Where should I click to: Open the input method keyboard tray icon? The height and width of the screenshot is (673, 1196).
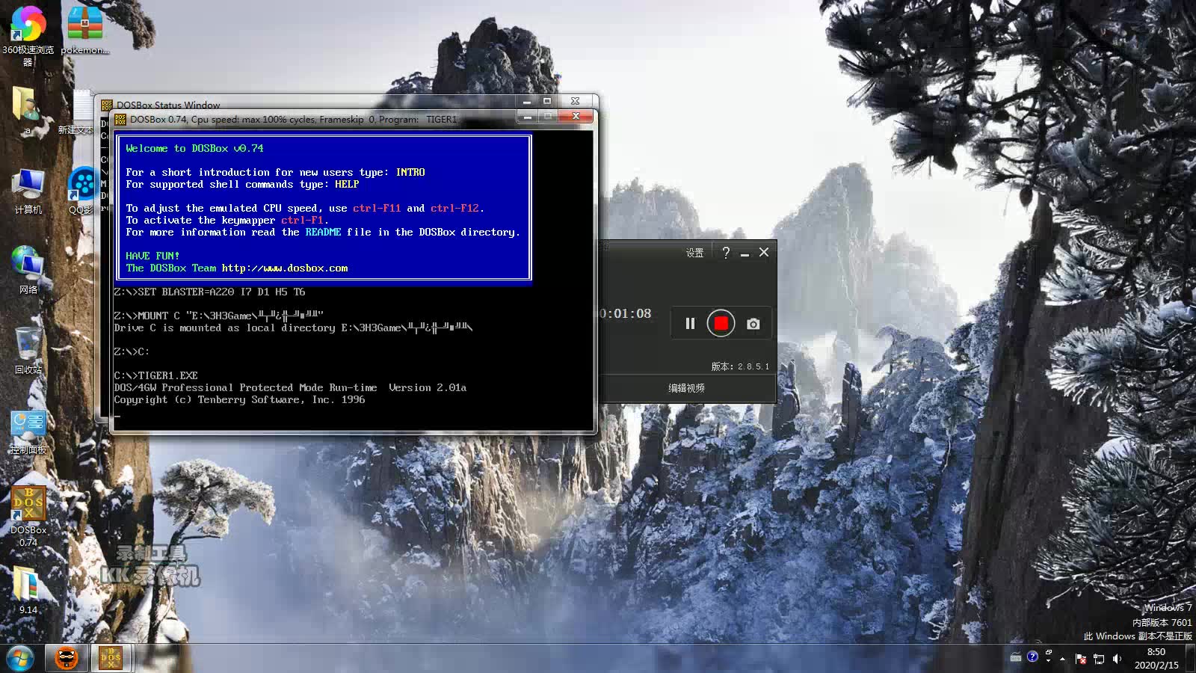[x=1016, y=658]
